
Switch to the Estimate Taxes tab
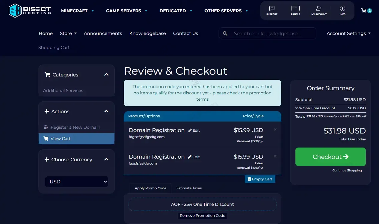189,188
